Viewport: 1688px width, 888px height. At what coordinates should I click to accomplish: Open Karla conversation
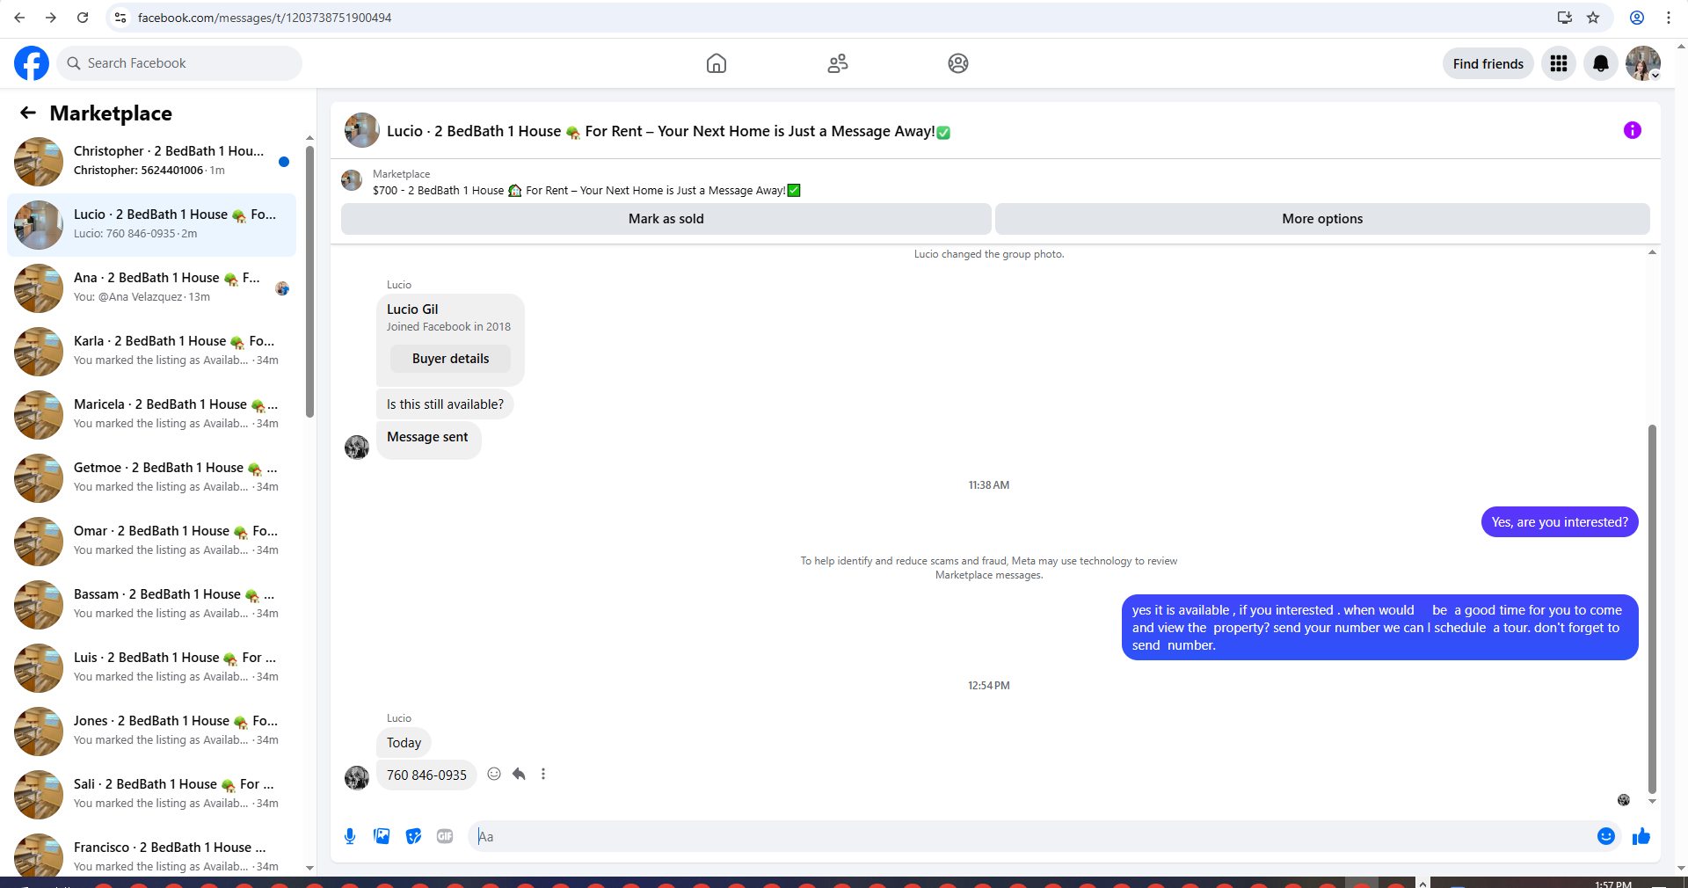[x=151, y=352]
